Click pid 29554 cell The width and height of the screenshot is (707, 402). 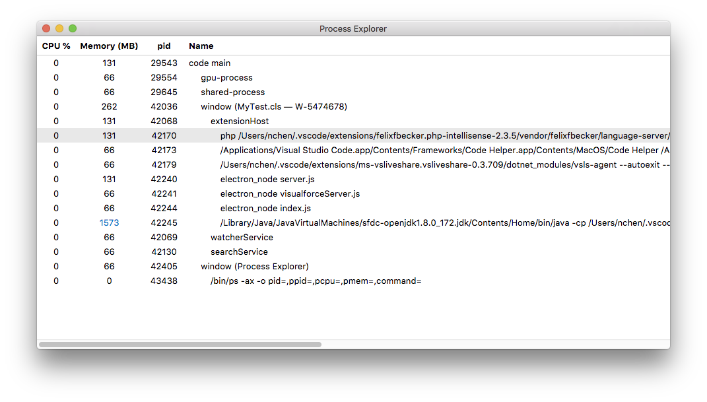(x=164, y=77)
